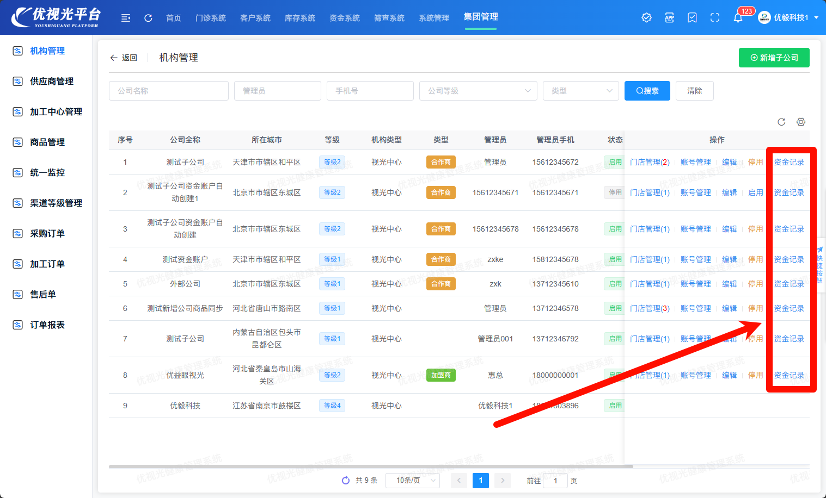The width and height of the screenshot is (826, 498).
Task: Click the 统一监控 sidebar icon
Action: [x=17, y=172]
